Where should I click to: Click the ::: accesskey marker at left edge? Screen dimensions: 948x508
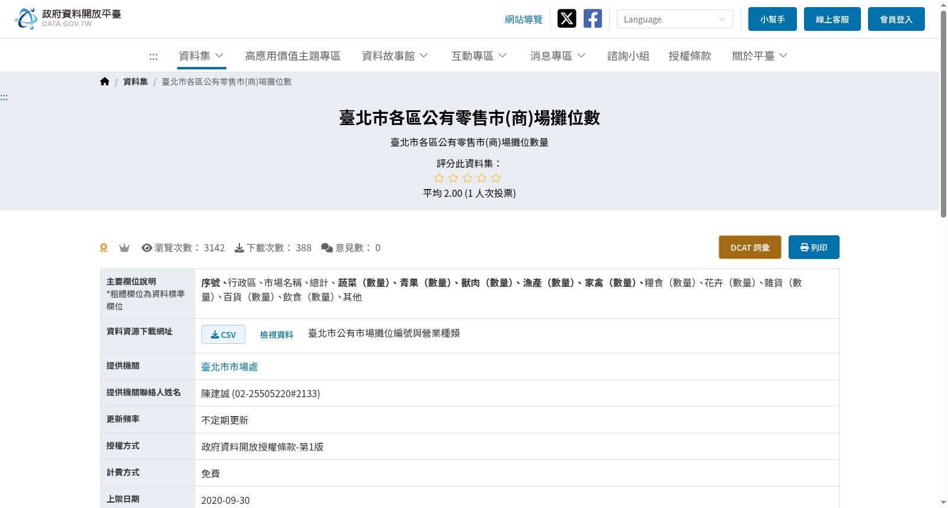point(4,97)
